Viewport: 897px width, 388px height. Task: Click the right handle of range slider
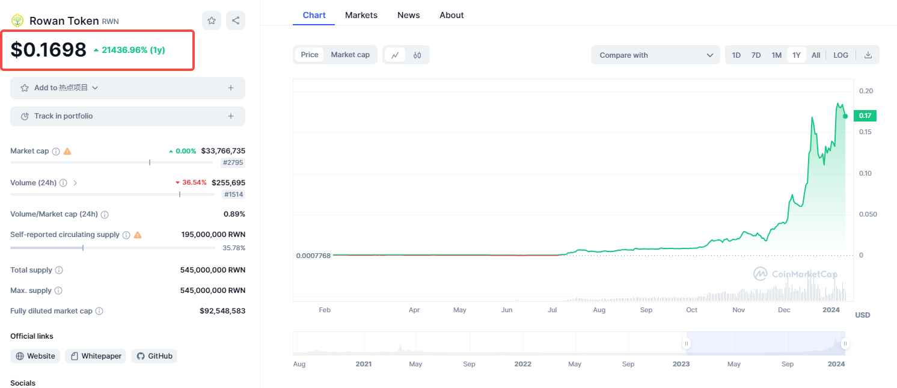845,343
